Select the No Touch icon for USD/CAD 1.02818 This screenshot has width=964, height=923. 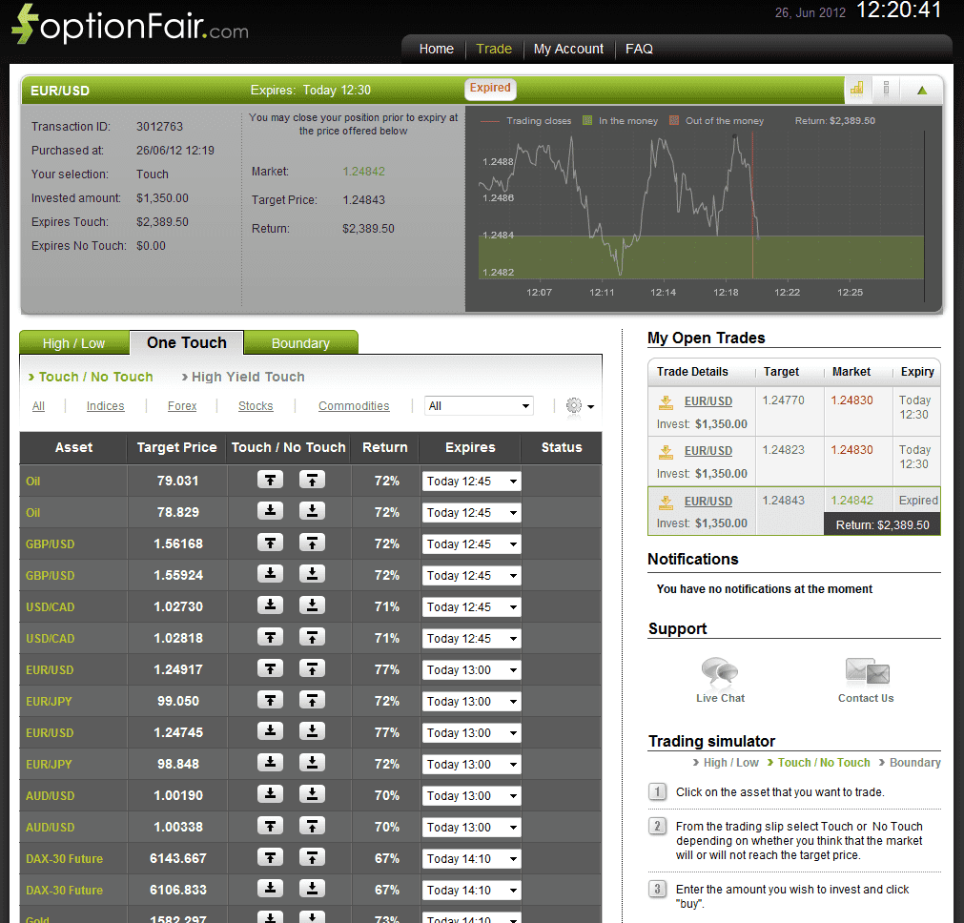click(312, 638)
